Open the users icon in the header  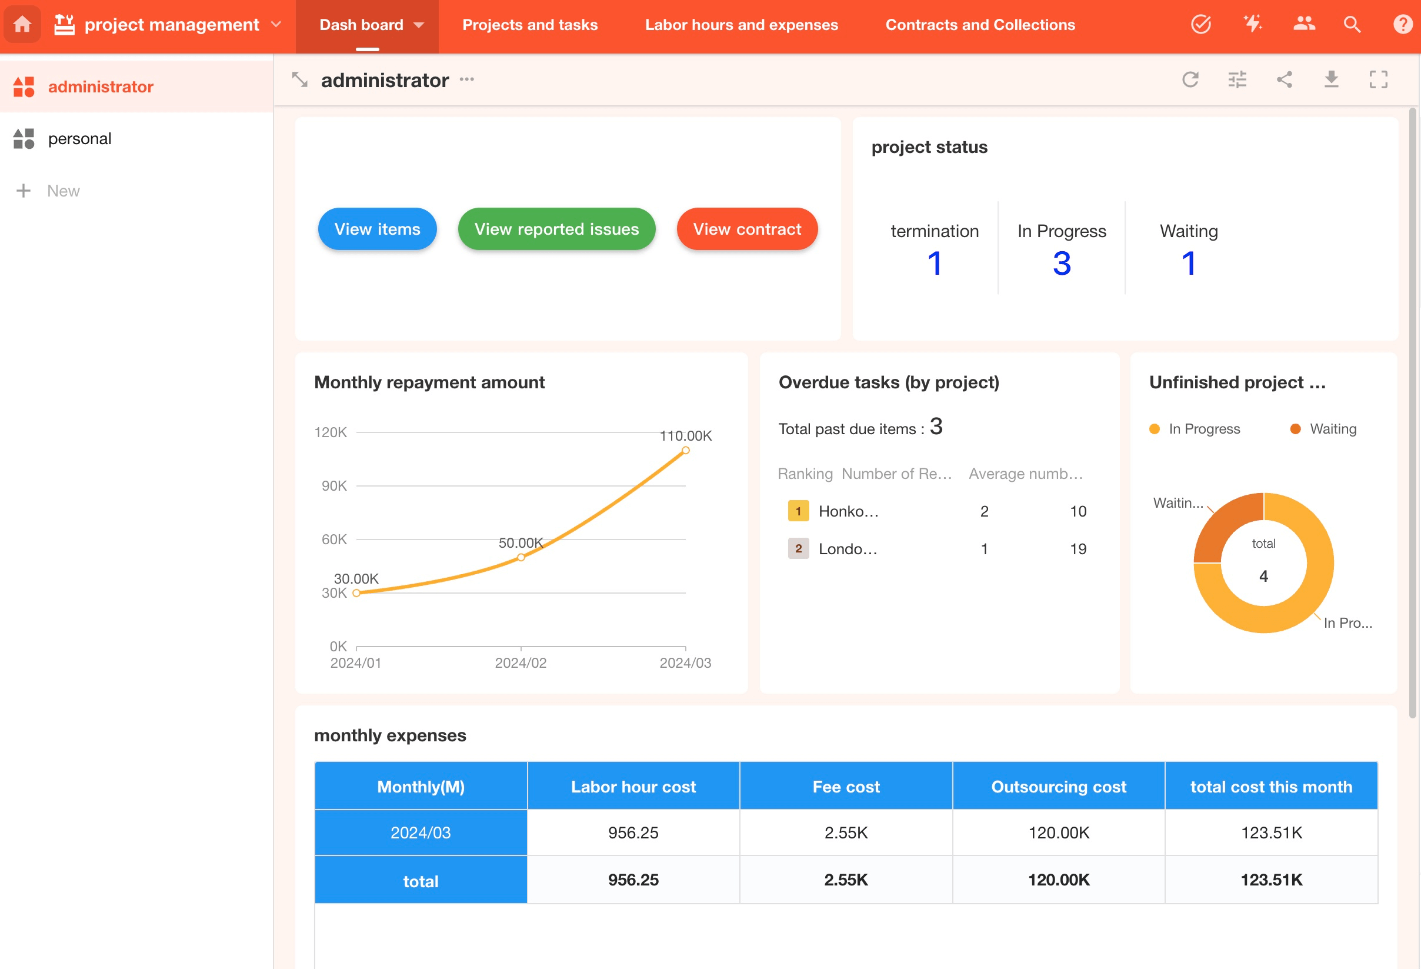coord(1303,25)
